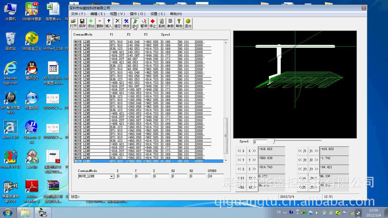Viewport: 388px width, 218px height.
Task: Click the SPEED input field showing 10
Action: coord(215,176)
